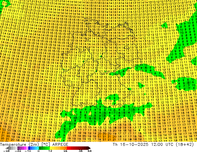Click the -22 label under the scale
The width and height of the screenshot is (197, 152).
pyautogui.click(x=18, y=151)
